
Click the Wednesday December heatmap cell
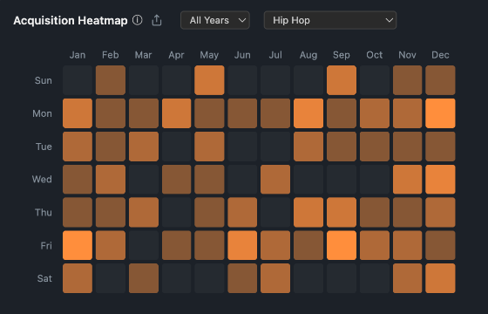(440, 180)
